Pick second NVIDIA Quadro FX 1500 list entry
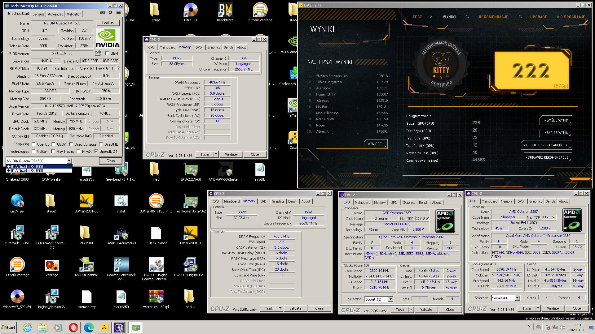This screenshot has width=595, height=334. [x=39, y=171]
